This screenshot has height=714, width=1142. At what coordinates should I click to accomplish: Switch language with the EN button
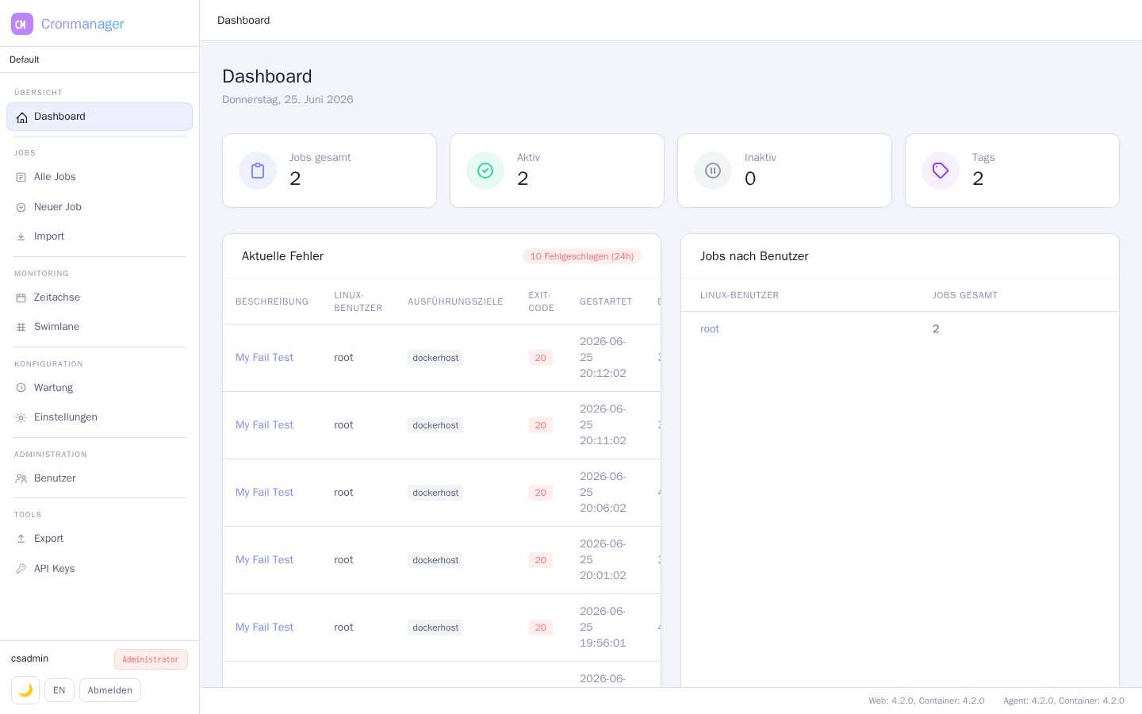[59, 690]
